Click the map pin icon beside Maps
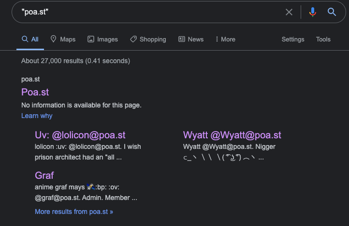Image resolution: width=349 pixels, height=226 pixels. click(53, 39)
